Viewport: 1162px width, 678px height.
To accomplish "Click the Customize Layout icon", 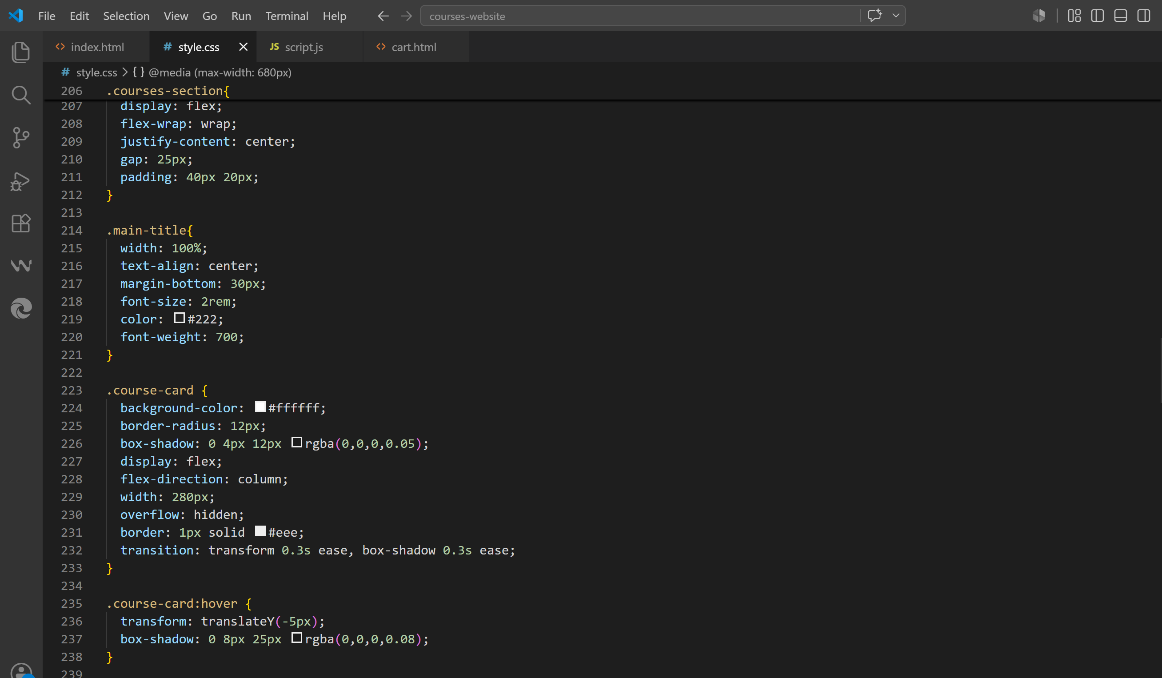I will click(x=1074, y=16).
